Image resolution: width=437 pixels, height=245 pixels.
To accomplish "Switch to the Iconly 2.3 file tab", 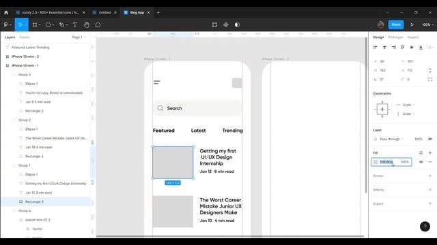I will coord(51,12).
